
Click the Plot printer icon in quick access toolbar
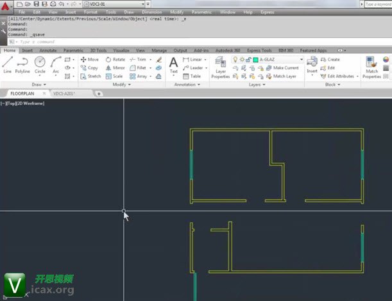tap(53, 4)
